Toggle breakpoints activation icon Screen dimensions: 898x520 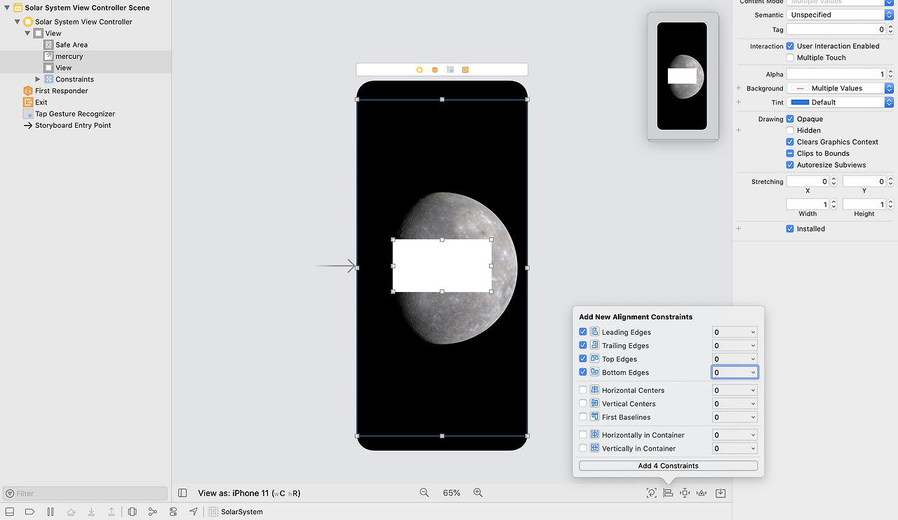29,512
